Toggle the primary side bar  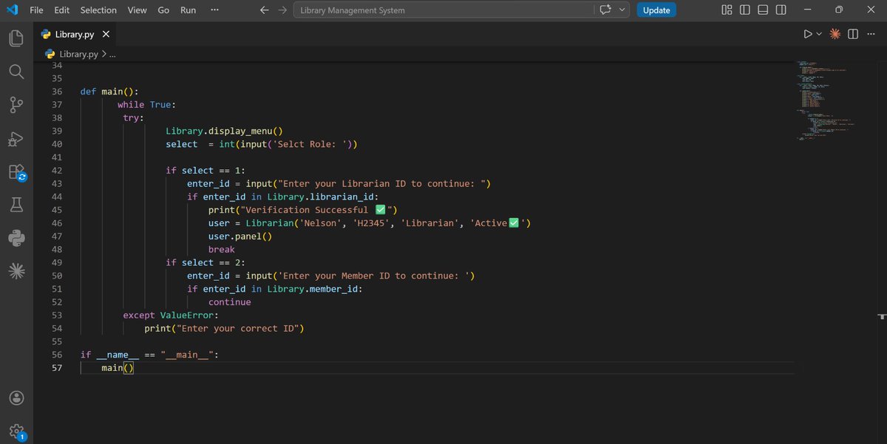pyautogui.click(x=744, y=10)
